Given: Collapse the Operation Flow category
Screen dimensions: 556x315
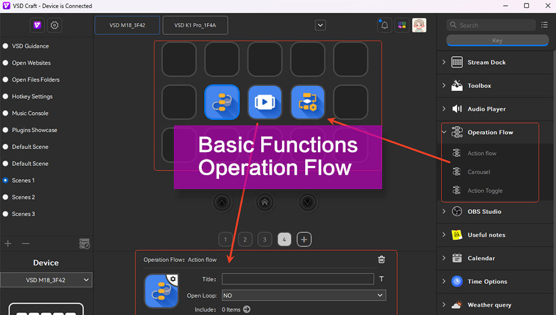Looking at the screenshot, I should coord(444,132).
